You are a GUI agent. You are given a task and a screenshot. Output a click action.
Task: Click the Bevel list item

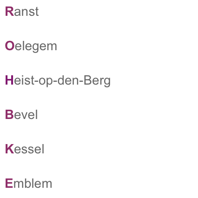click(21, 114)
